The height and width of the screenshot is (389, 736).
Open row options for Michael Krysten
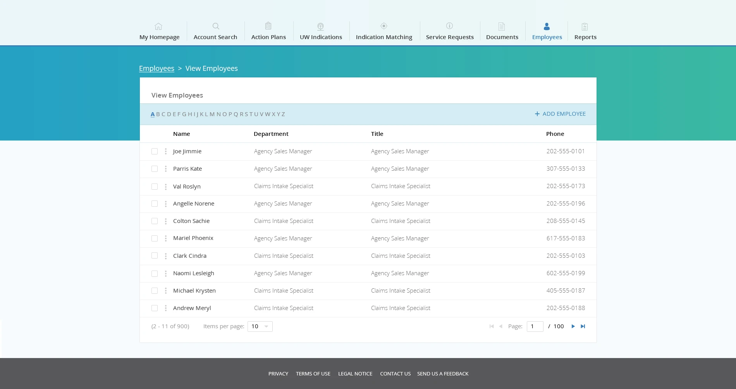(x=166, y=291)
